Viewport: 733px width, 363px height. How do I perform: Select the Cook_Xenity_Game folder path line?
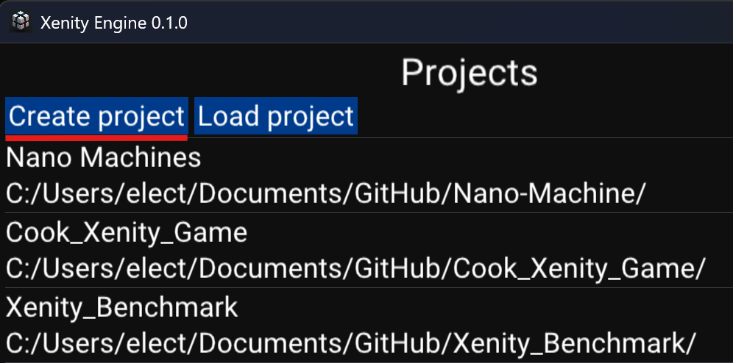point(355,269)
